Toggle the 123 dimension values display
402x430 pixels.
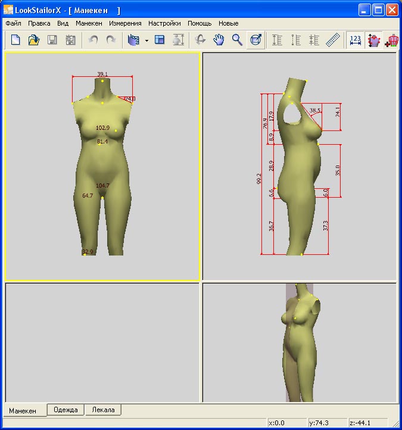pyautogui.click(x=356, y=40)
